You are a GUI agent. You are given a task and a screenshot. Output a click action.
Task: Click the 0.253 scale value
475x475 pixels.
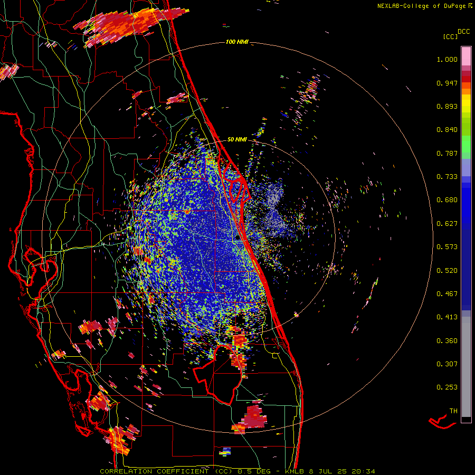click(447, 387)
